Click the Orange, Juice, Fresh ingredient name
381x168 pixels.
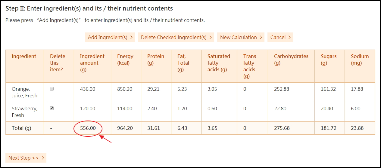tap(24, 92)
